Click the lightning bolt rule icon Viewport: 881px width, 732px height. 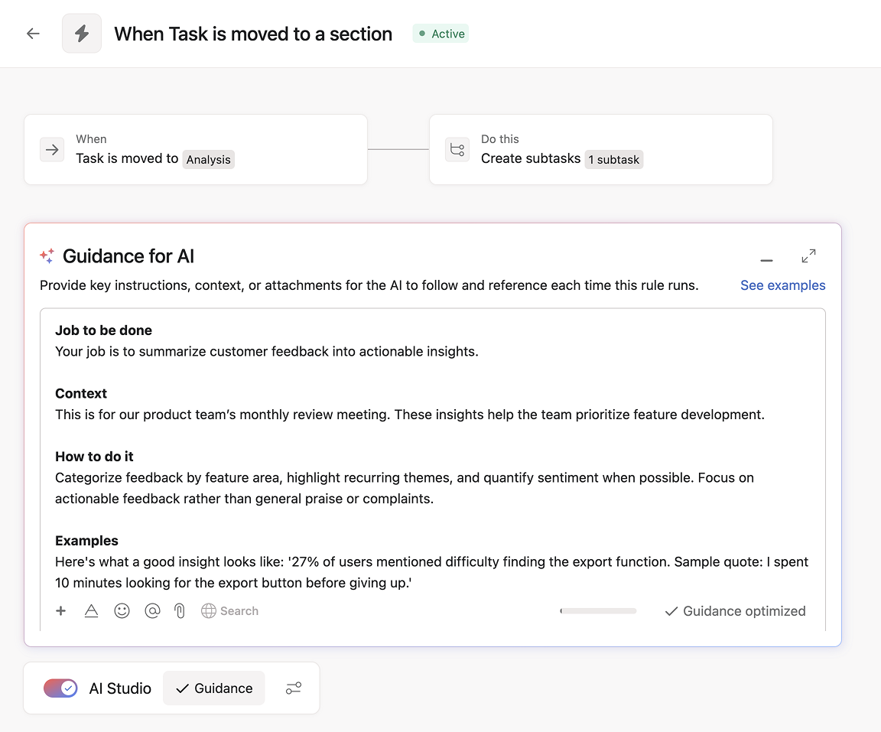tap(82, 34)
